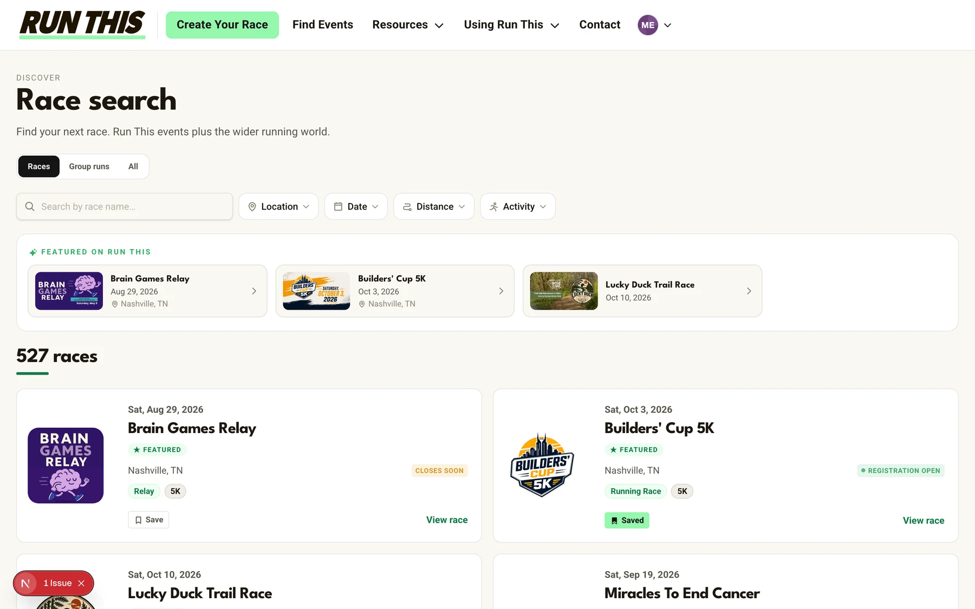This screenshot has height=609, width=975.
Task: View race for Builders' Cup 5K
Action: click(x=924, y=520)
